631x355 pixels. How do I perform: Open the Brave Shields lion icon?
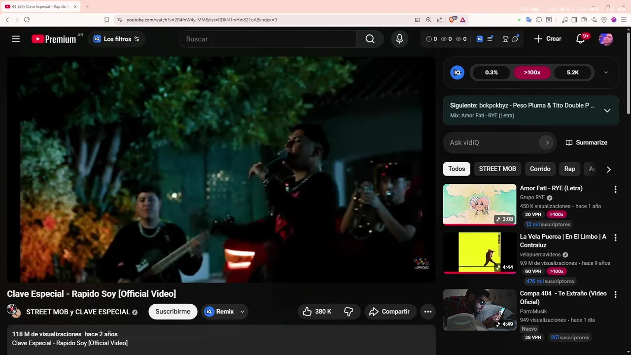[x=452, y=20]
